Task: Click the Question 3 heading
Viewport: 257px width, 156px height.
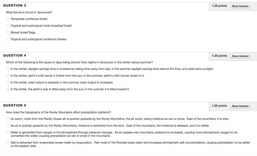Action: 15,6
